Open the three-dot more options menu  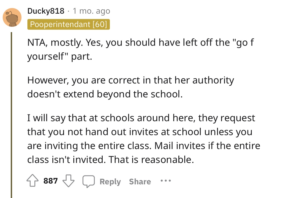click(166, 181)
